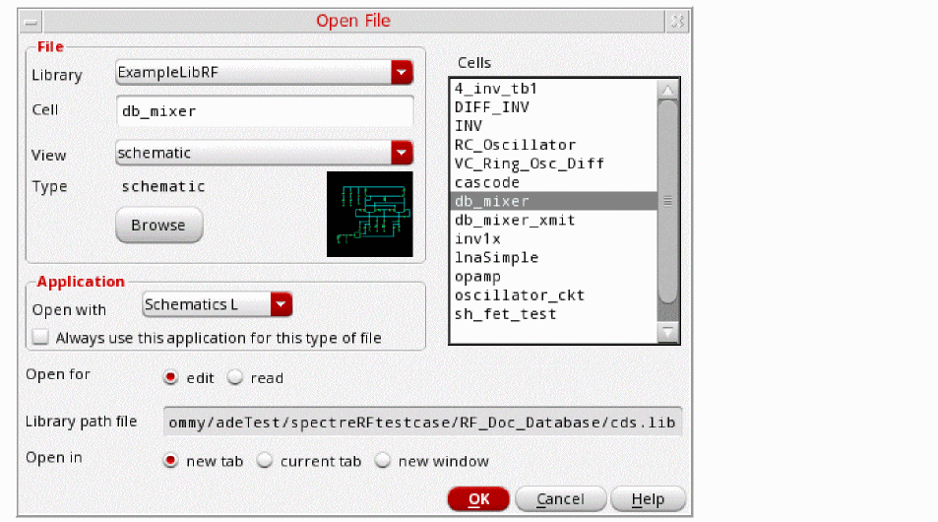Choose 'new window' open option
The image size is (938, 522).
[x=382, y=461]
